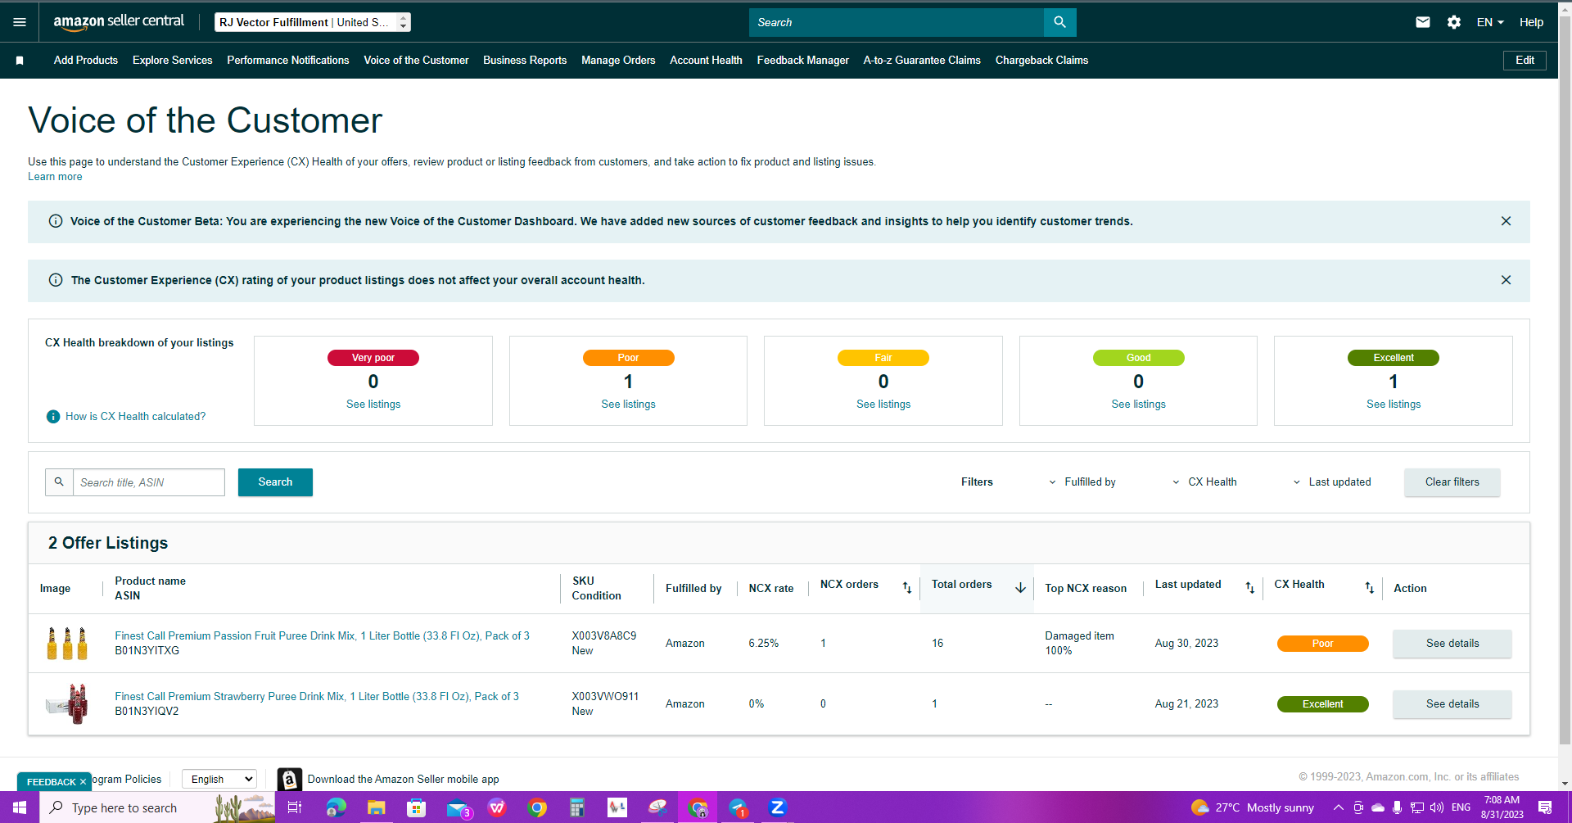
Task: Expand the Last updated filter
Action: [x=1332, y=482]
